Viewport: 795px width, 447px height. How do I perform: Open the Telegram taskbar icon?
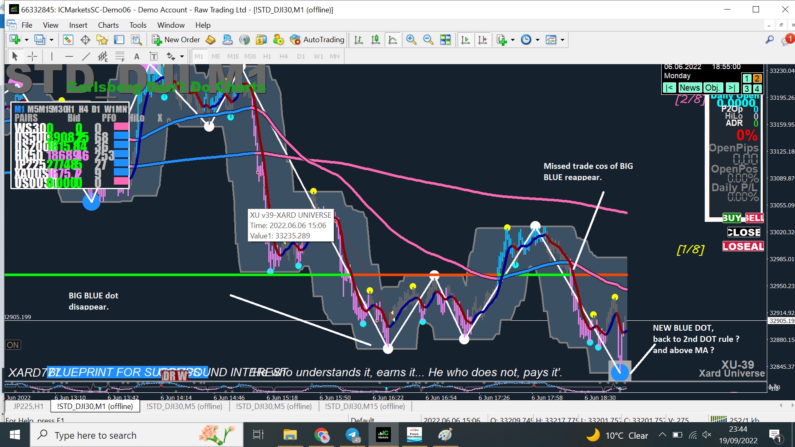(353, 435)
